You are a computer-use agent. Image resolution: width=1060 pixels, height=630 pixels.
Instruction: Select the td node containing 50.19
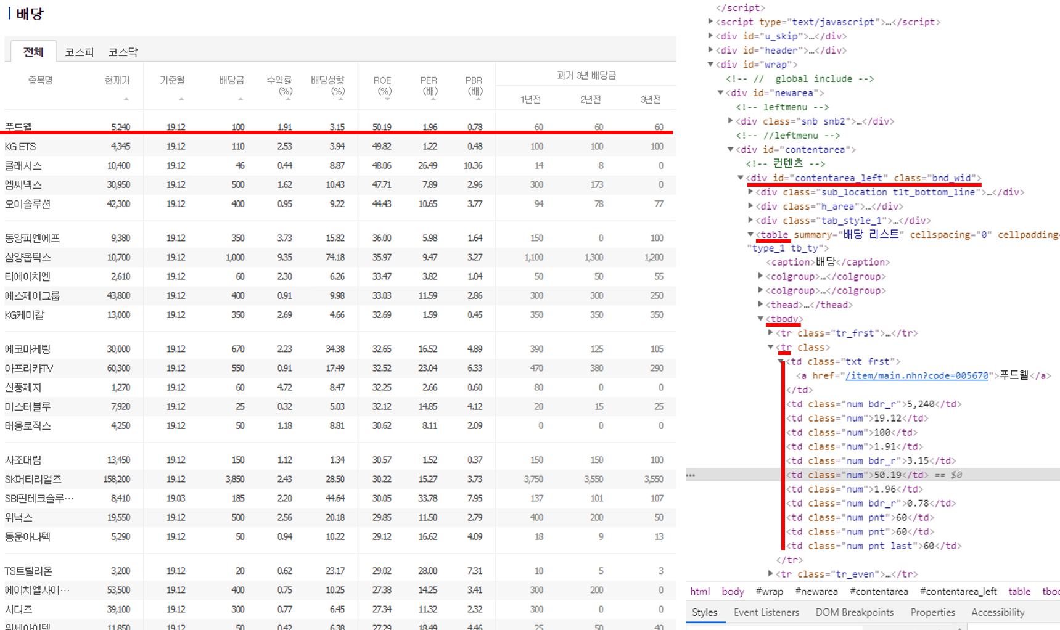pyautogui.click(x=857, y=475)
